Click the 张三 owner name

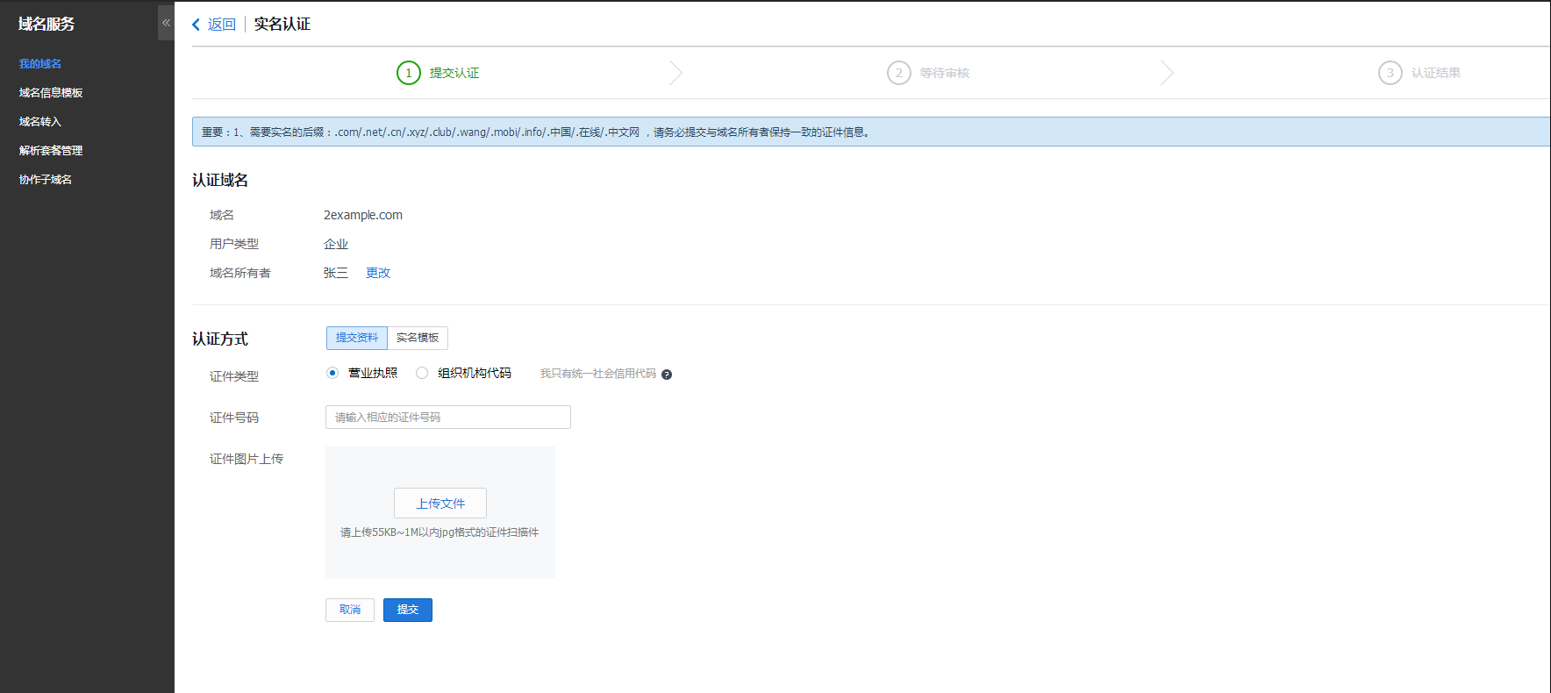click(x=336, y=273)
